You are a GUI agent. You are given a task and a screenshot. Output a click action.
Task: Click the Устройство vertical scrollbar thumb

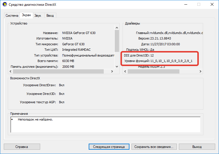(117, 41)
